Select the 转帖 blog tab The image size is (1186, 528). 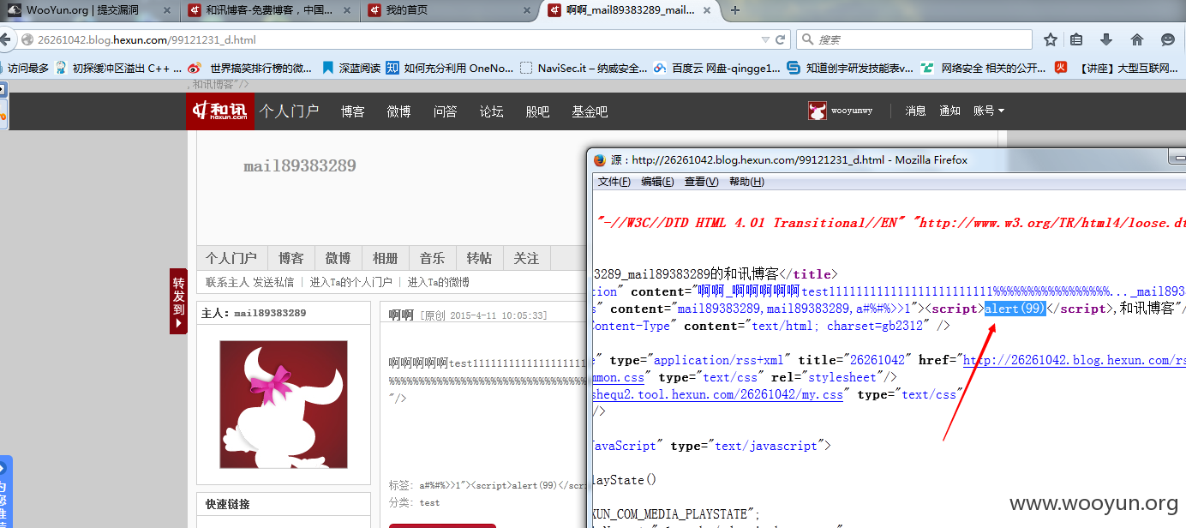(x=479, y=258)
